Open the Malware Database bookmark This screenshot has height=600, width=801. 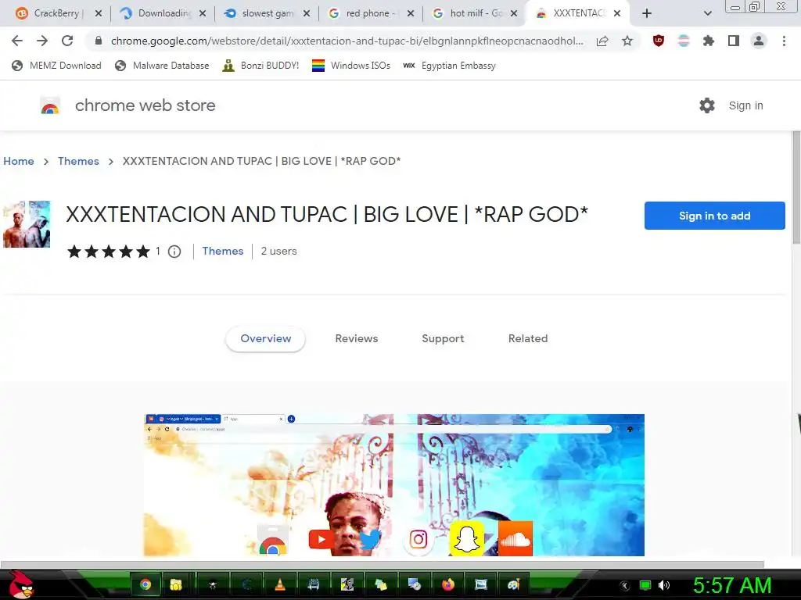coord(162,66)
